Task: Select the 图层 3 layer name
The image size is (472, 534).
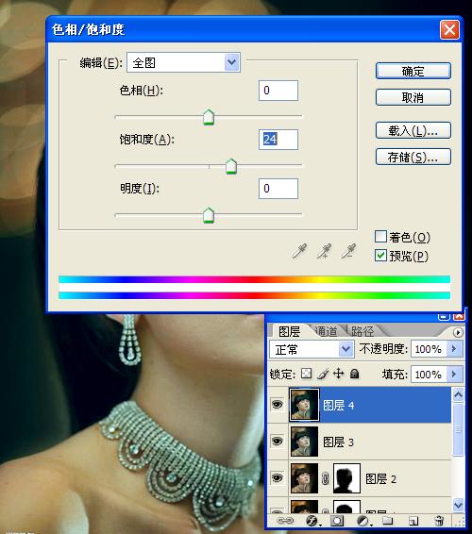Action: [338, 442]
